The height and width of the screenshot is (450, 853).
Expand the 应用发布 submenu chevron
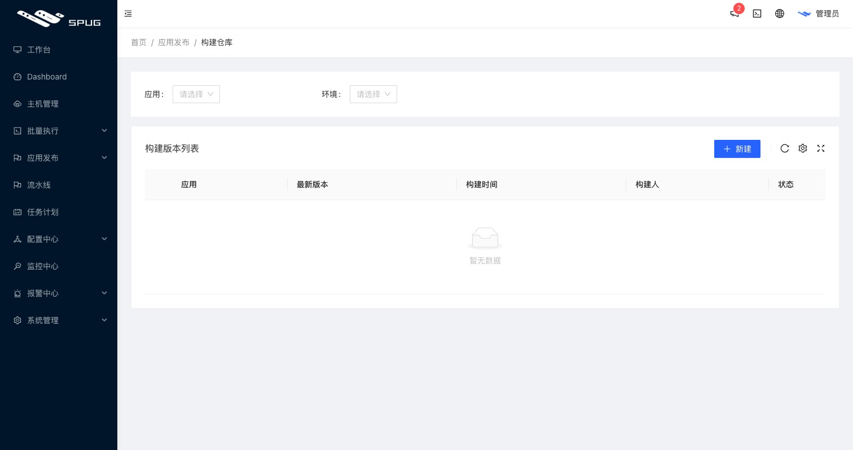coord(104,158)
